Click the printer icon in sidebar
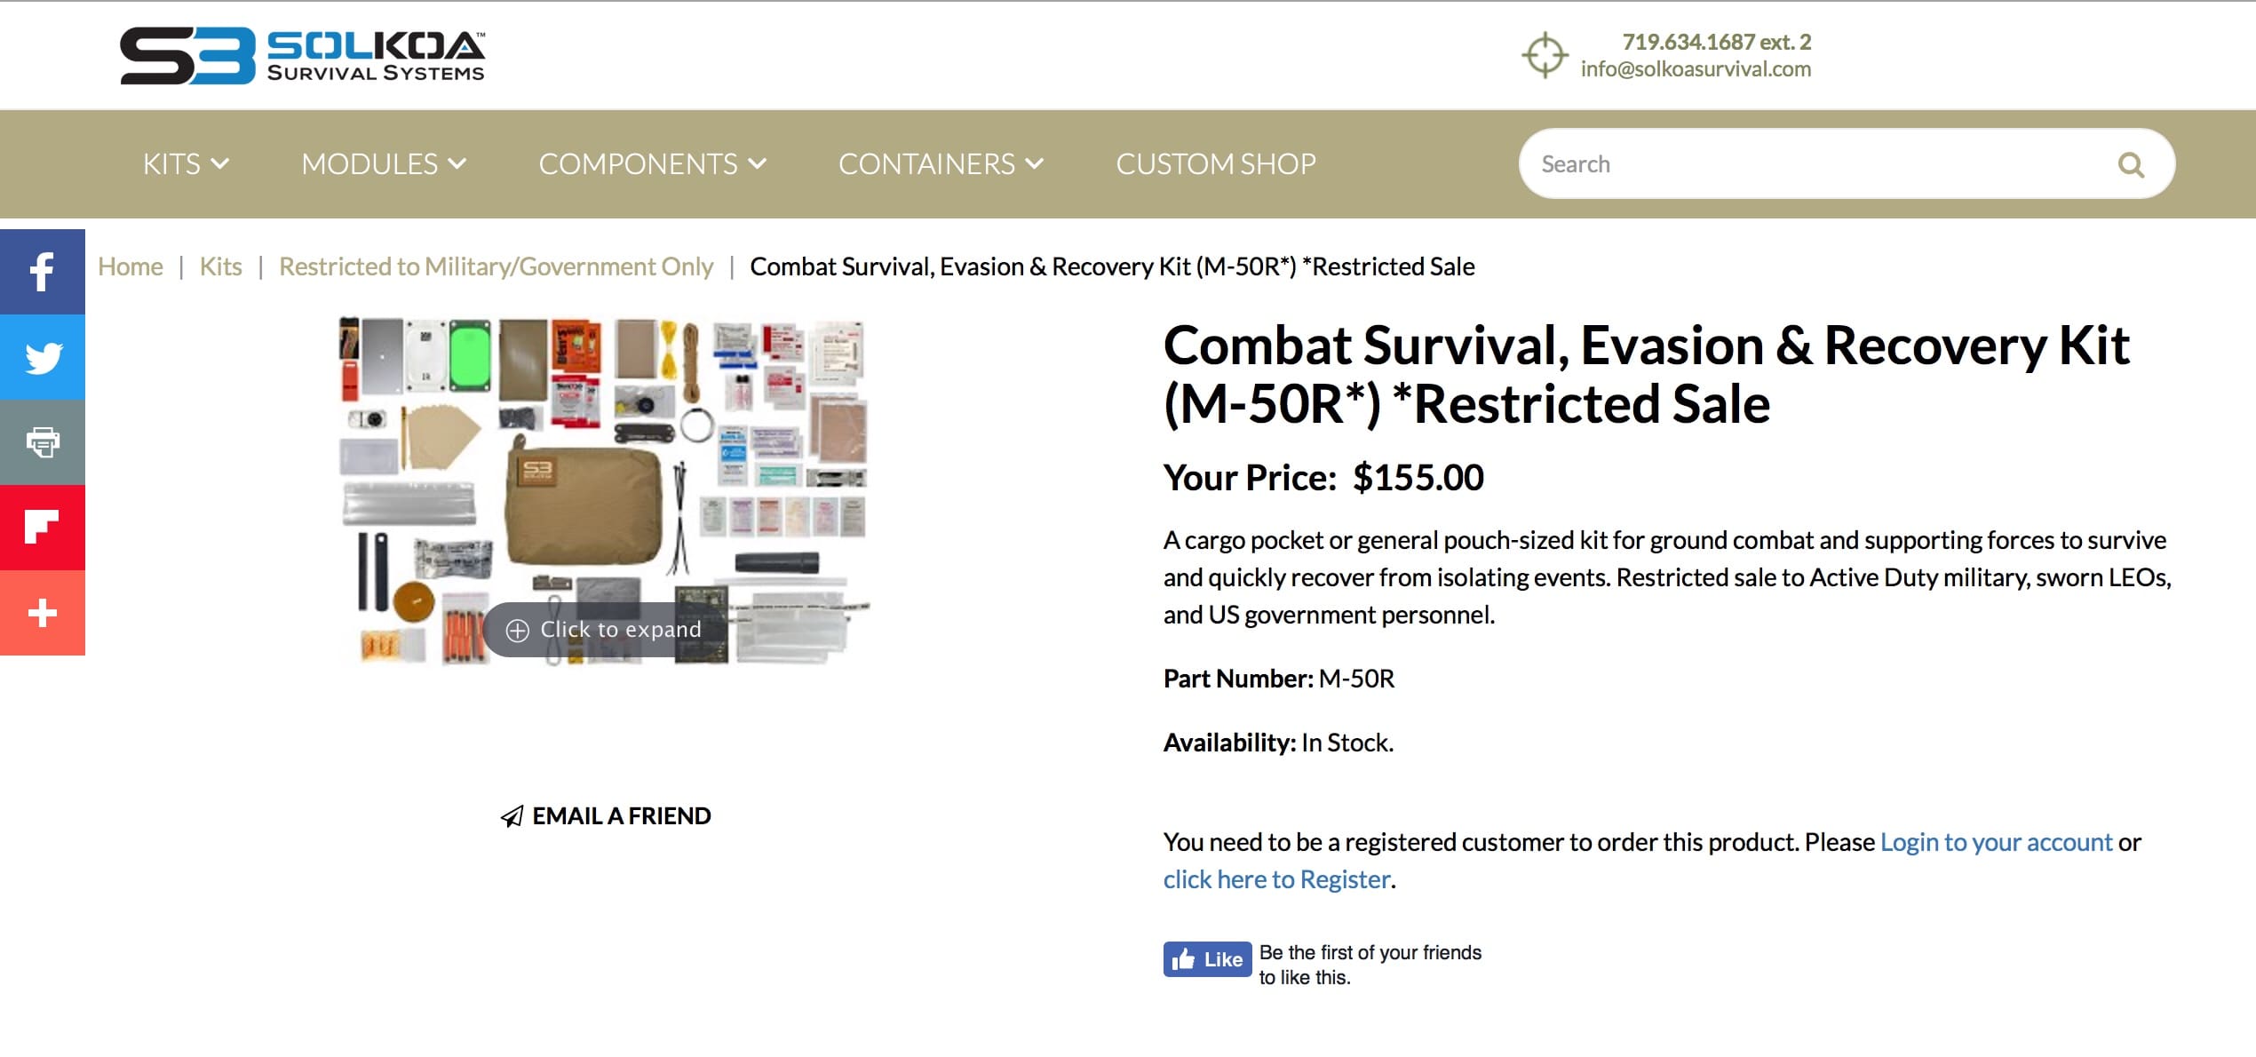The width and height of the screenshot is (2256, 1057). (x=42, y=442)
